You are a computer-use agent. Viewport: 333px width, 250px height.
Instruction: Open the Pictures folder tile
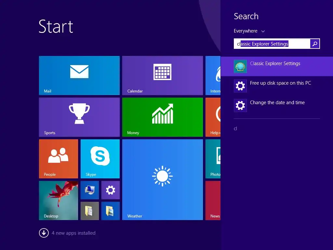[x=111, y=211]
